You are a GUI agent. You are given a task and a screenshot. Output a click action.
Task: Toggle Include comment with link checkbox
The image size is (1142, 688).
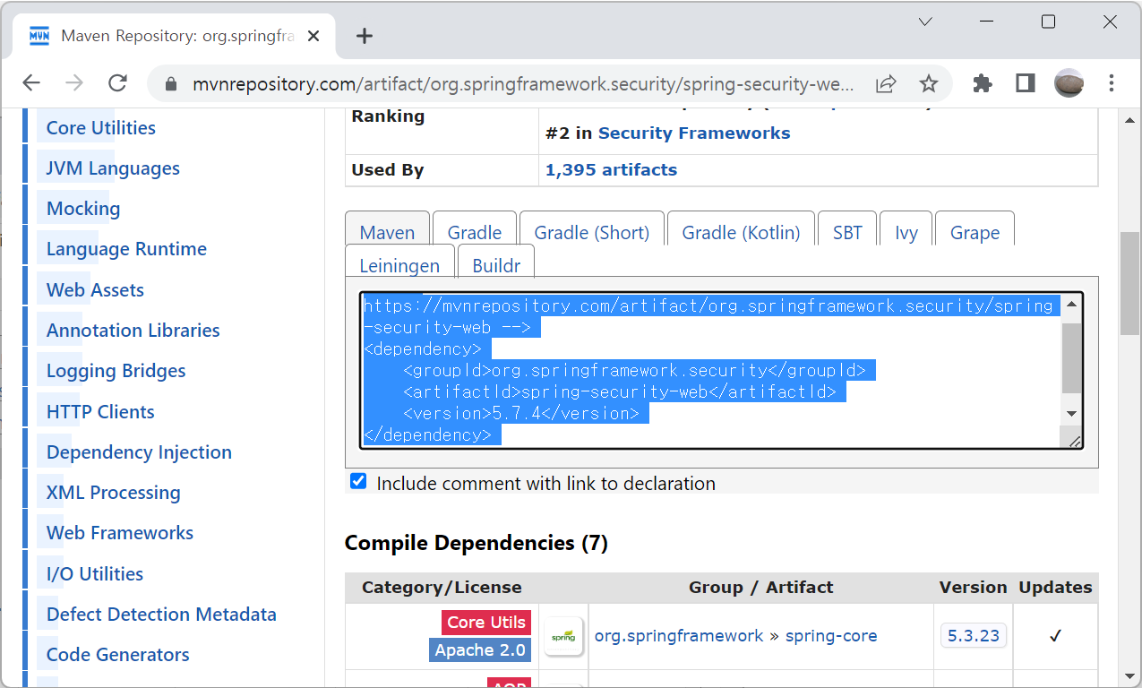click(x=358, y=481)
